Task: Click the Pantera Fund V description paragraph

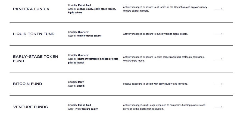Action: point(165,9)
